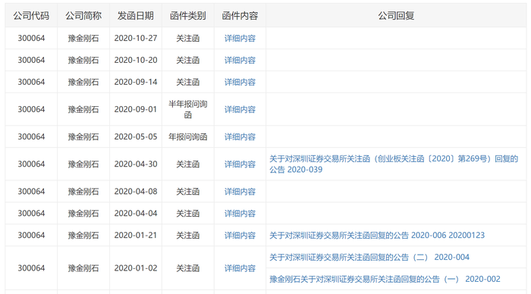Open 豫金刚石 reply announcement (一) 2020-002
This screenshot has height=294, width=531.
coord(385,280)
